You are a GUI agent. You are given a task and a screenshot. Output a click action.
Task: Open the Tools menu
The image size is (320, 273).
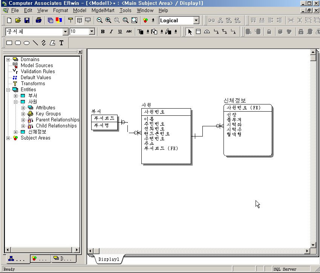(x=125, y=10)
